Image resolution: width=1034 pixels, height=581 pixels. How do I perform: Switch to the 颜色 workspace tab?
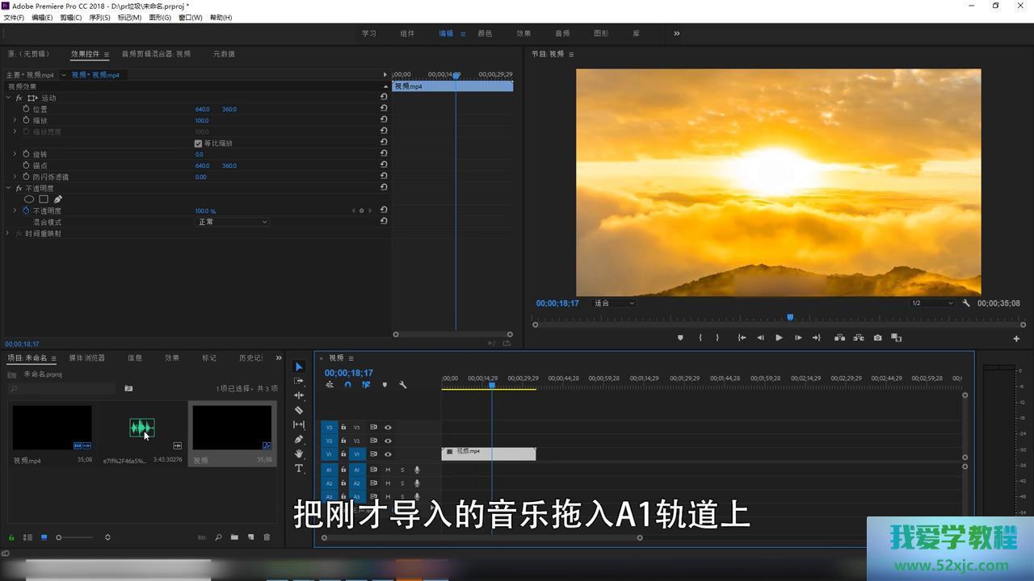485,34
